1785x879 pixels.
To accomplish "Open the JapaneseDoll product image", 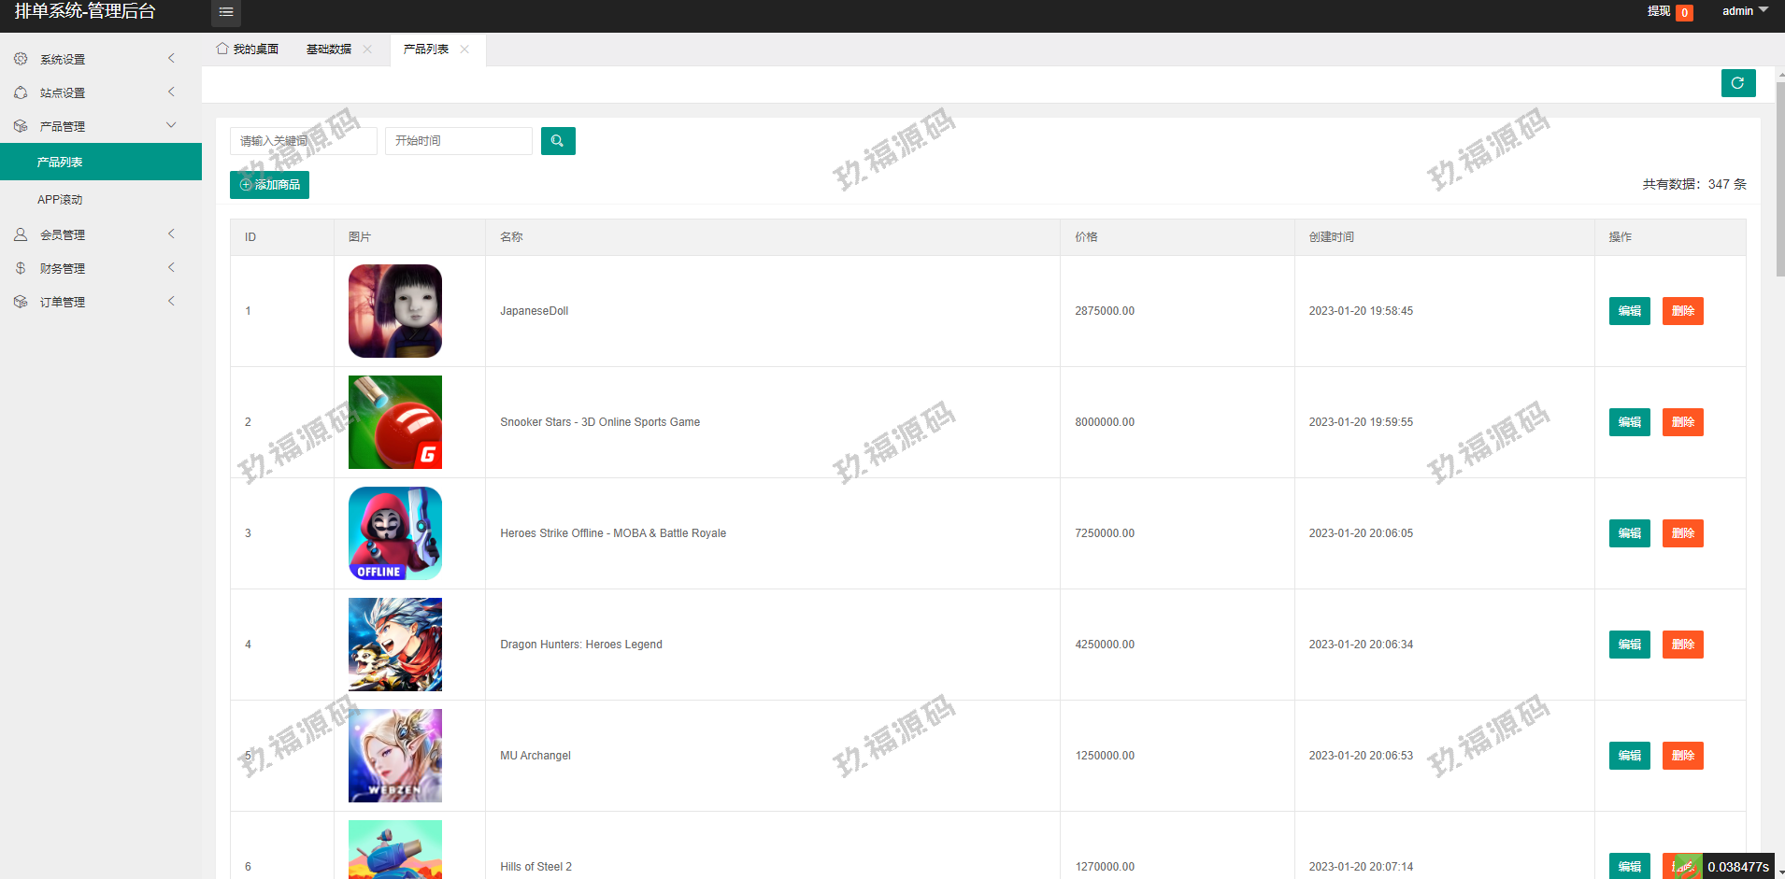I will [x=394, y=311].
